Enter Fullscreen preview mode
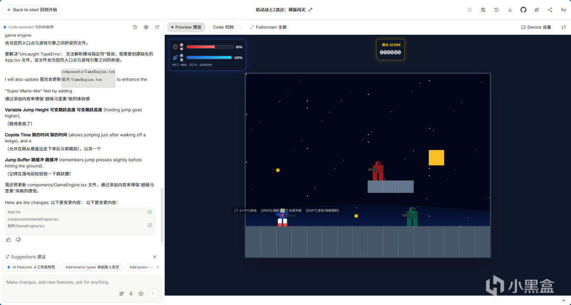571x305 pixels. pos(268,27)
